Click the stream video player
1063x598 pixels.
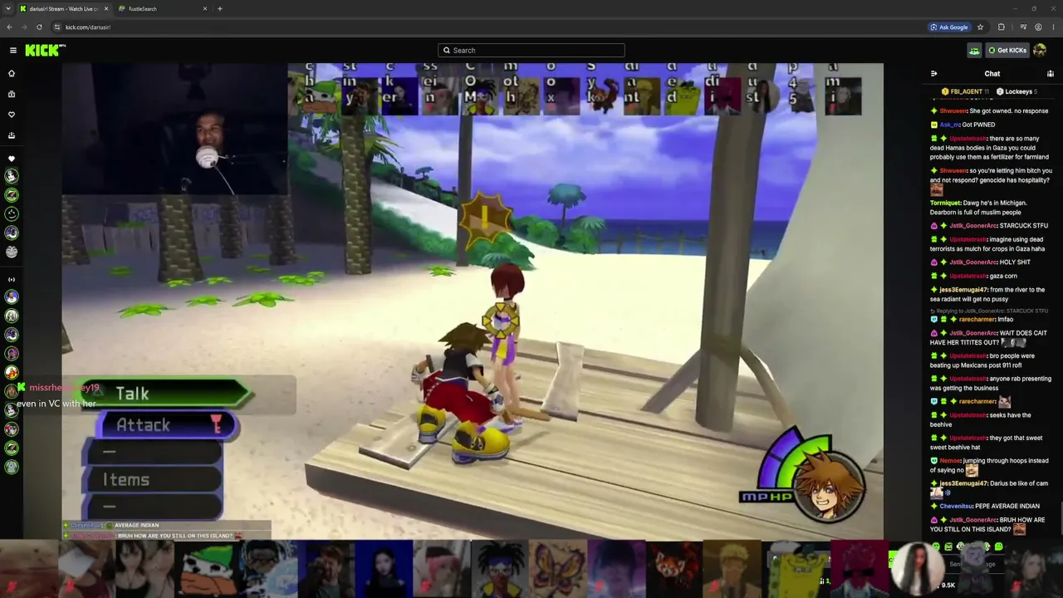(x=473, y=301)
